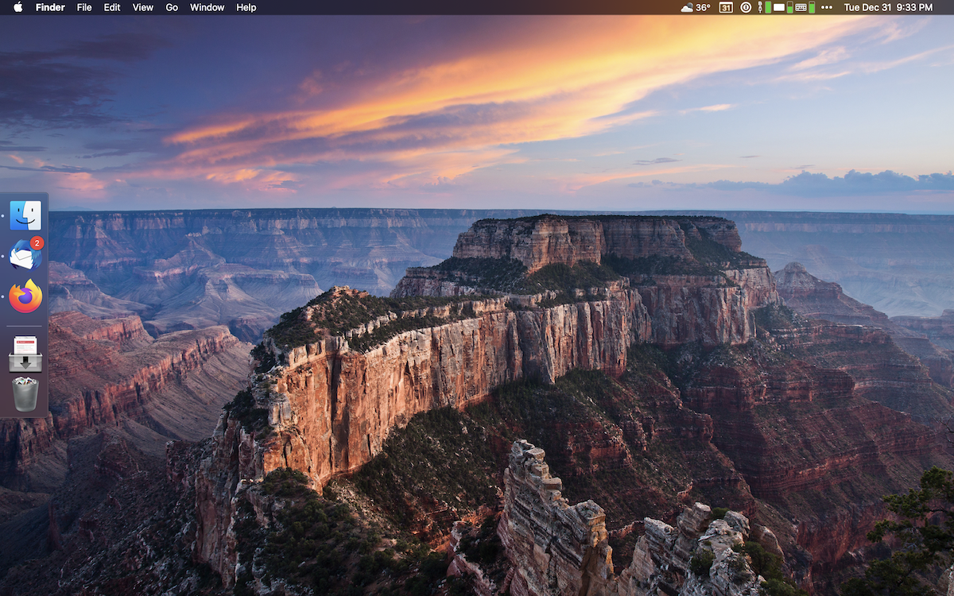Click the BAT battery status indicator

click(764, 7)
